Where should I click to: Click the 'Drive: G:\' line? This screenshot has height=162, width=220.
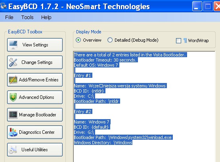pyautogui.click(x=84, y=132)
